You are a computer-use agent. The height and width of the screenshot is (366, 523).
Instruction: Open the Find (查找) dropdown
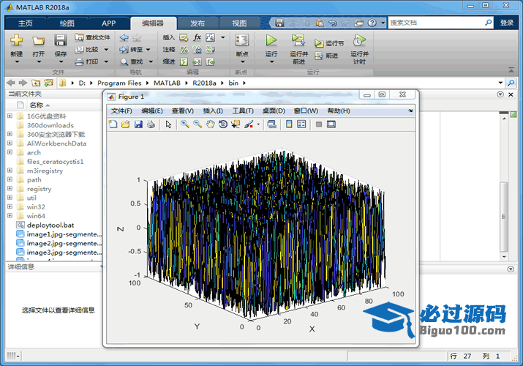click(x=151, y=61)
